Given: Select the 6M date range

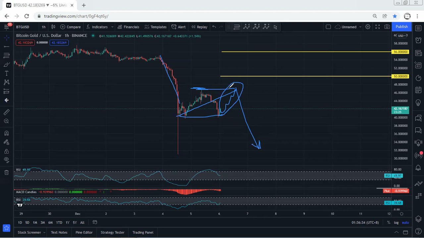Looking at the screenshot, I should click(50, 222).
